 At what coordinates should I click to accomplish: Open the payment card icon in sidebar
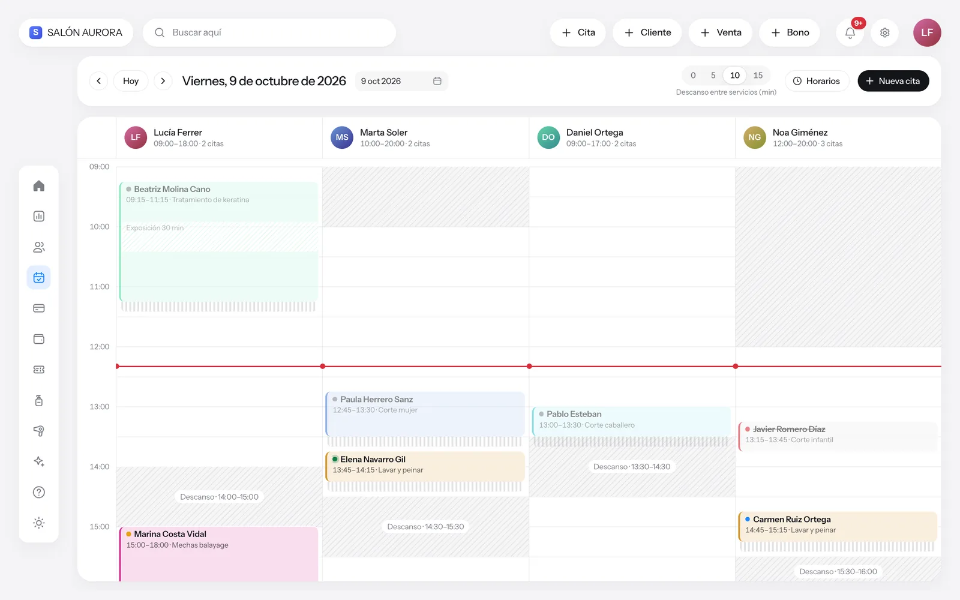click(39, 308)
